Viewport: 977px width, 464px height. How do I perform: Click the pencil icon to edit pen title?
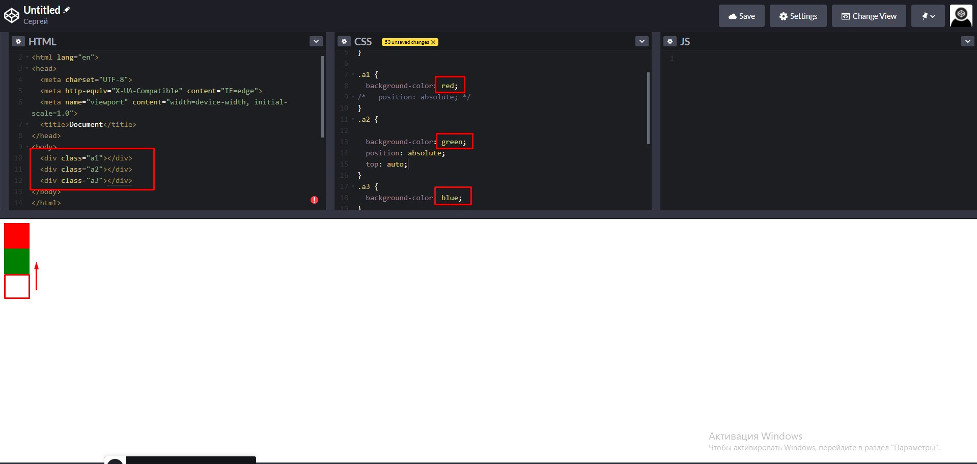tap(67, 10)
